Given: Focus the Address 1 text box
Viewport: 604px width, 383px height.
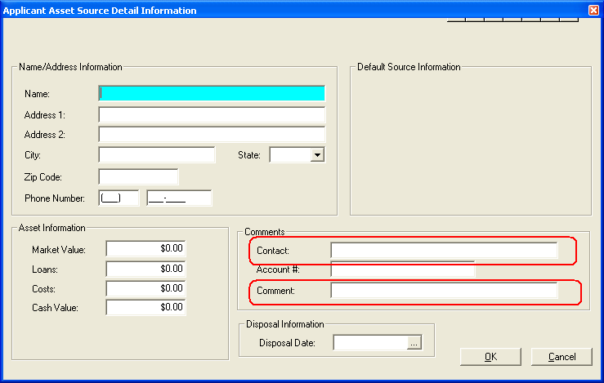Looking at the screenshot, I should (211, 114).
